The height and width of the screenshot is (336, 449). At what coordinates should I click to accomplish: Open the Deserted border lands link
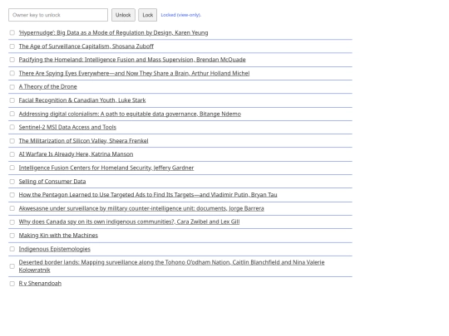click(x=171, y=266)
